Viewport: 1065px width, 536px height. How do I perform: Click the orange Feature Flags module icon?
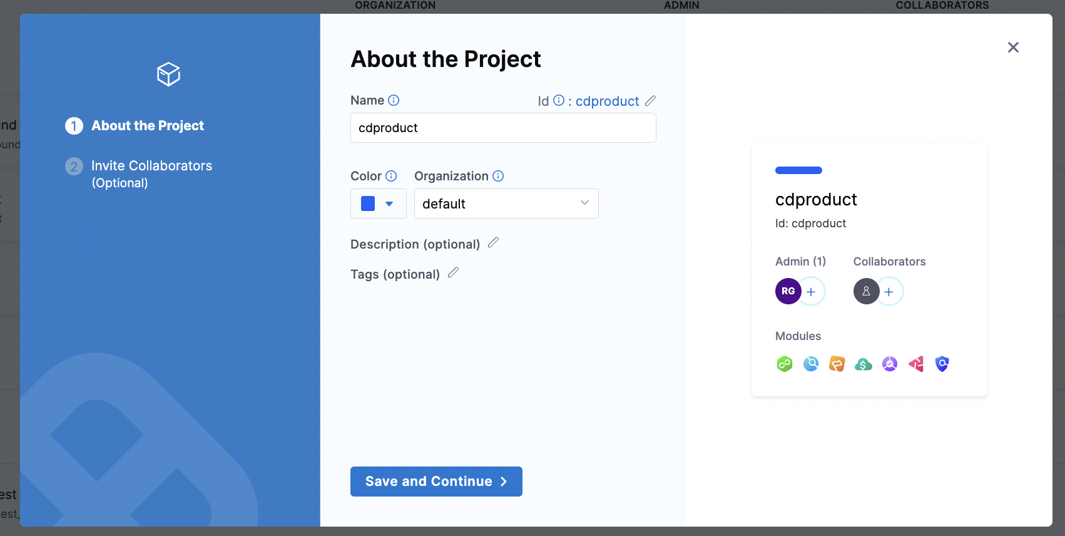(x=837, y=364)
